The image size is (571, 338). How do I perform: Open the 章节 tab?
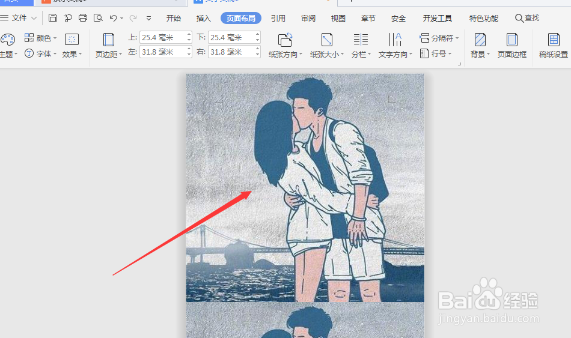368,18
